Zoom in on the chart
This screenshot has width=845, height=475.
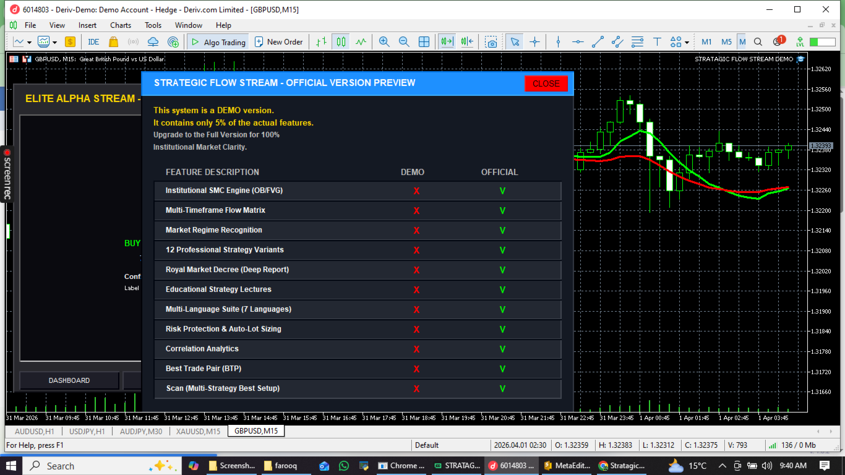coord(384,42)
